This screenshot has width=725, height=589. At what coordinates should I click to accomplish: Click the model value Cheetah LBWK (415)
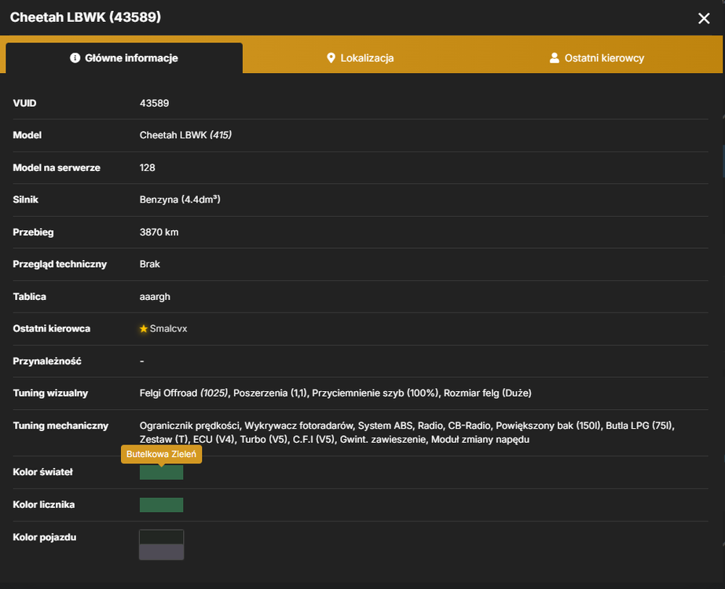coord(185,135)
